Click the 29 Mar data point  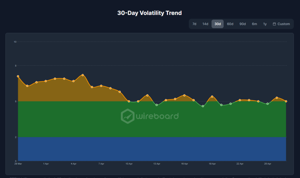[18, 76]
